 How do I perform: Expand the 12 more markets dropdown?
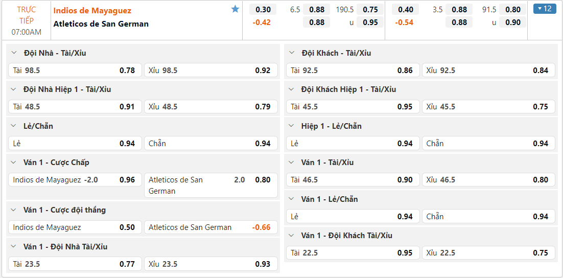[x=545, y=9]
